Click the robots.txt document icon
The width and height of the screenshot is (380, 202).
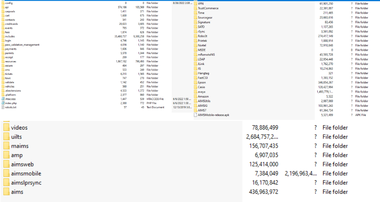coord(3,107)
